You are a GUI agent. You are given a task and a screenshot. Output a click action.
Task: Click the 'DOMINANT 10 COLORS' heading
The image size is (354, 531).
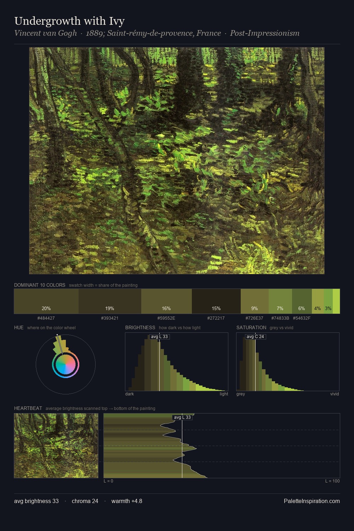pos(40,285)
